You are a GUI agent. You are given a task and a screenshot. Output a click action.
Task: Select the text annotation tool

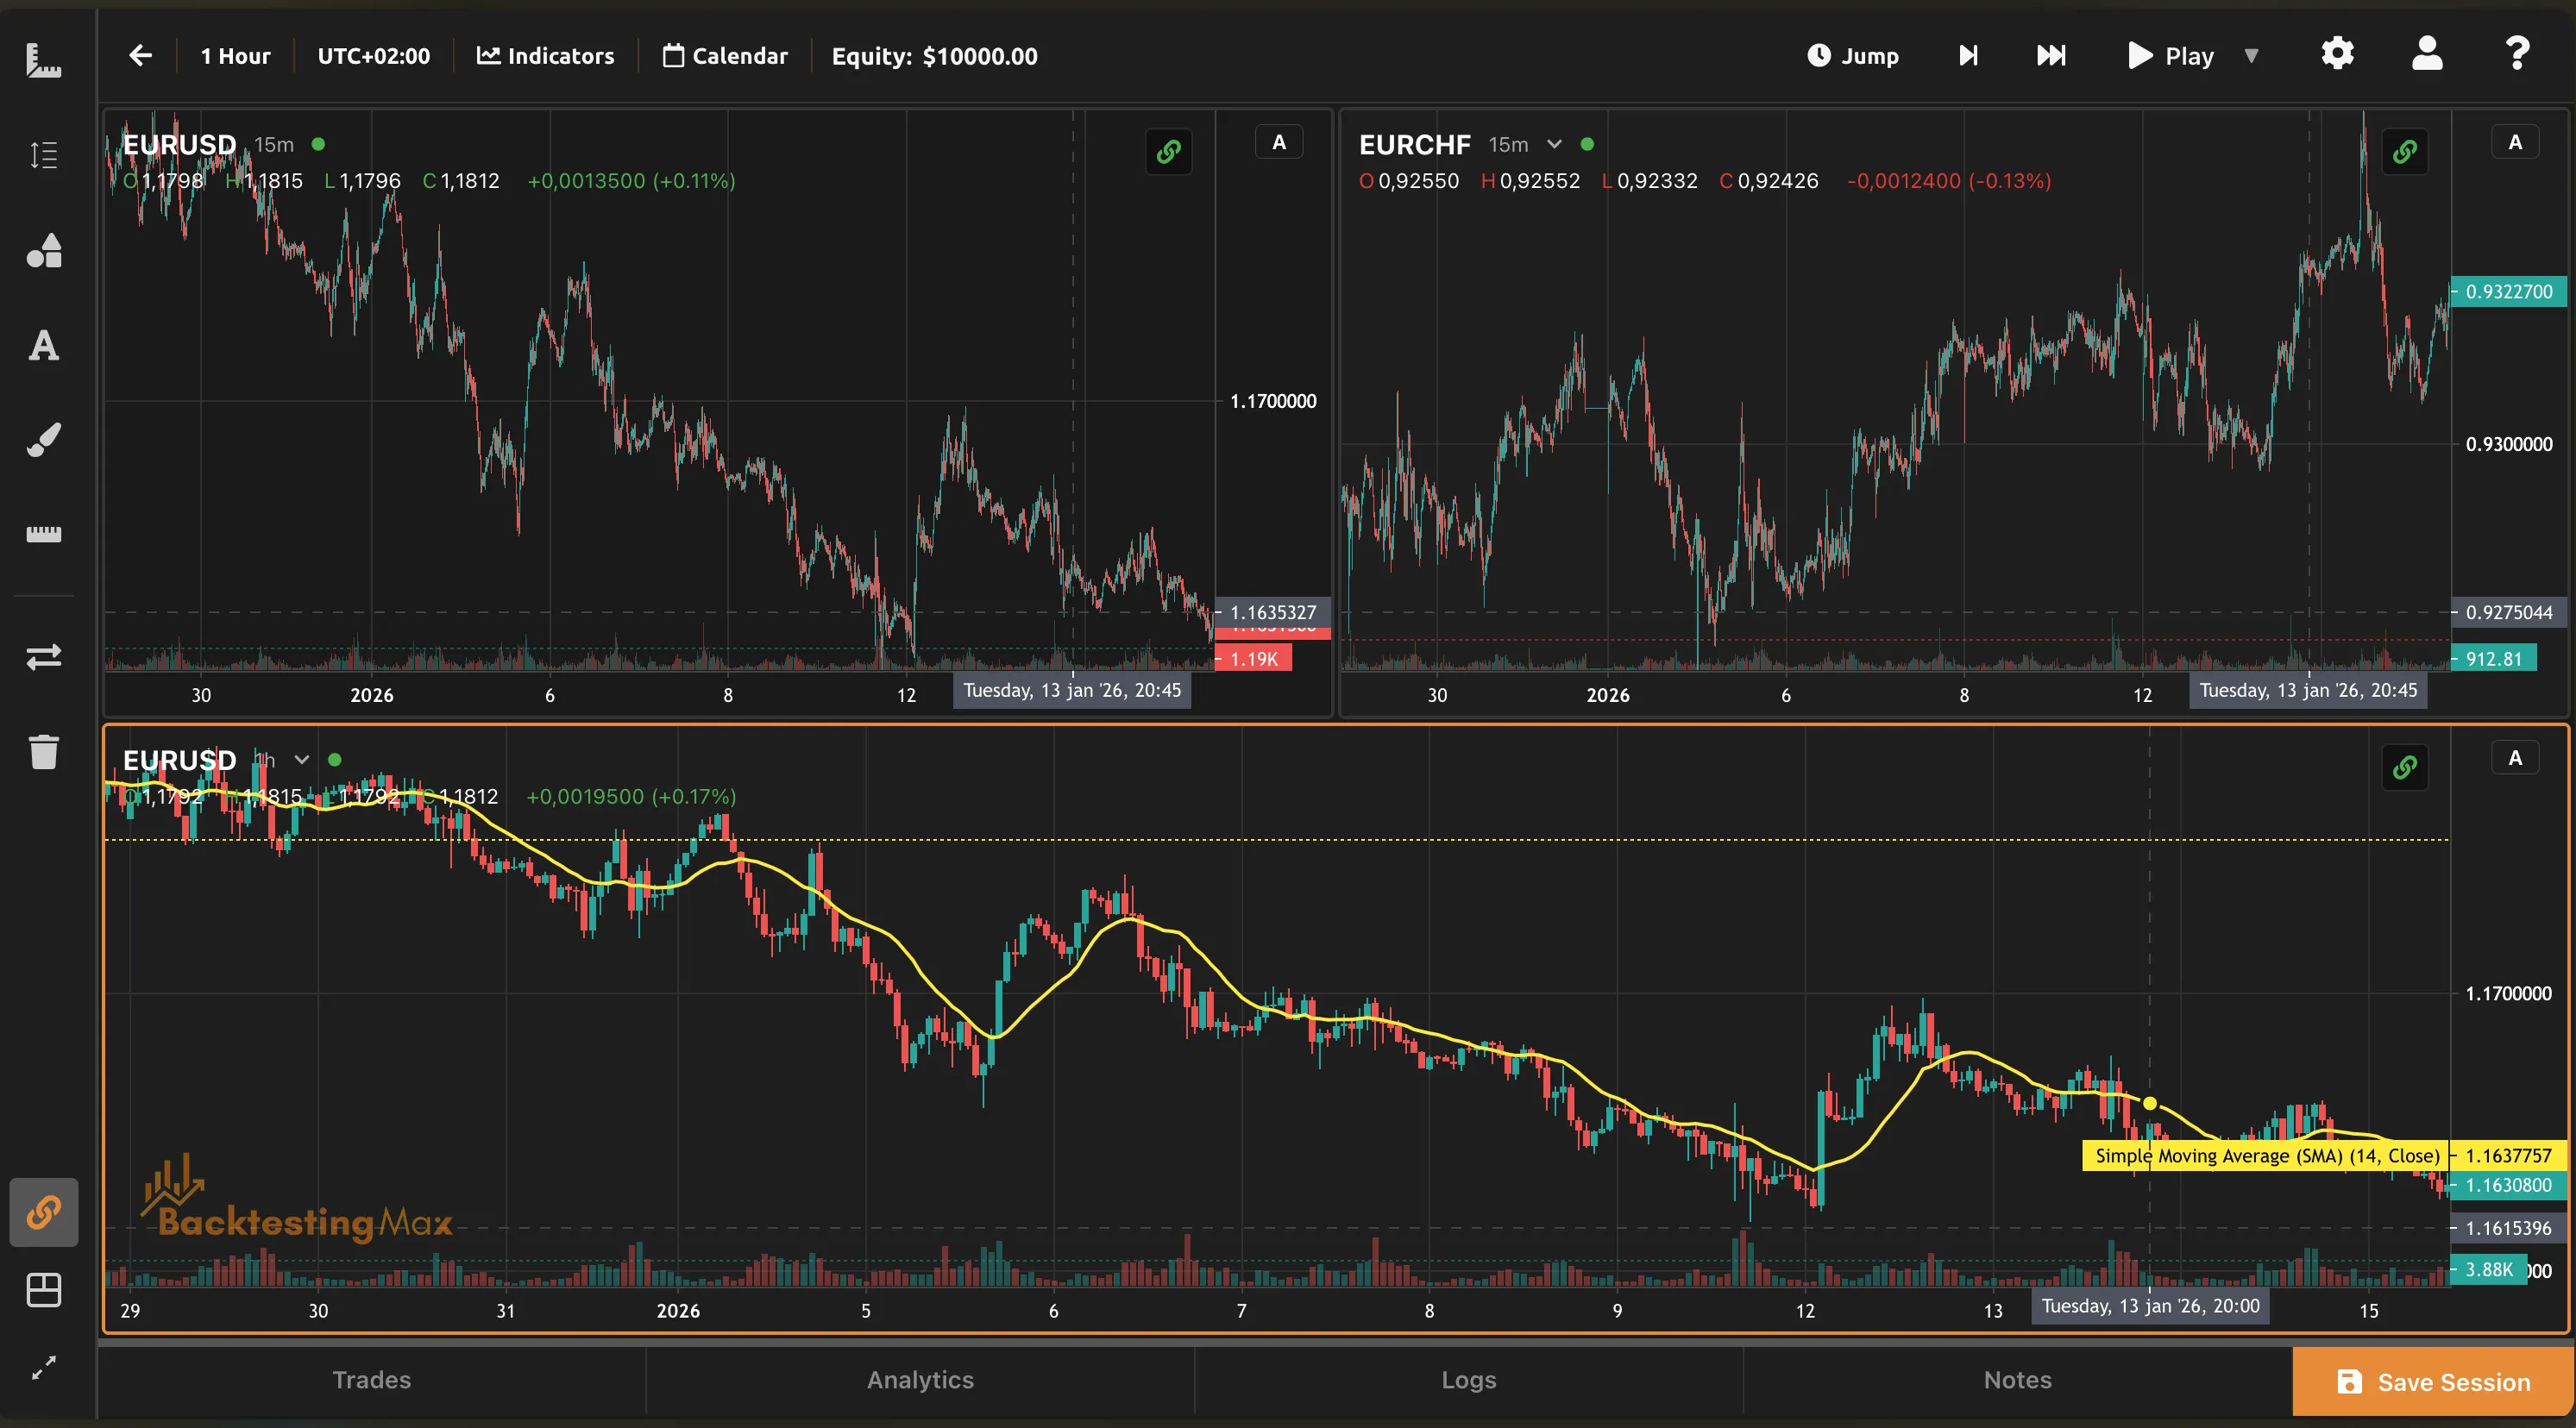[x=43, y=346]
